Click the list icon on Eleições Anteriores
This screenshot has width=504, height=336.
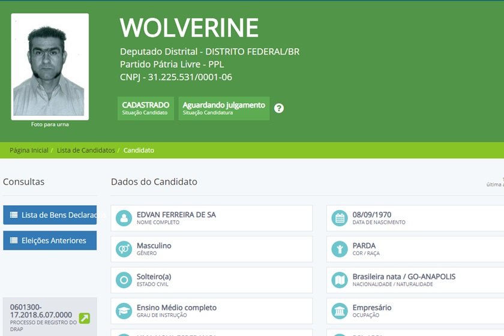(x=14, y=240)
